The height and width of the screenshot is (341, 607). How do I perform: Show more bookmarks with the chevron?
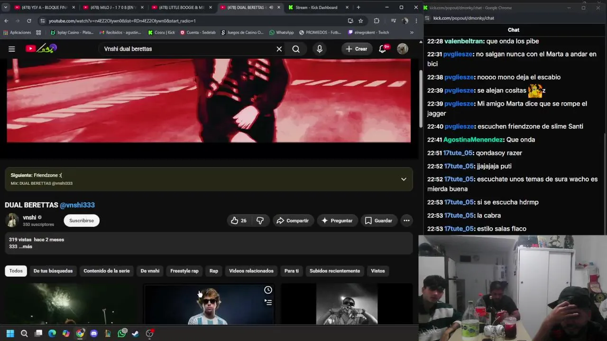412,33
